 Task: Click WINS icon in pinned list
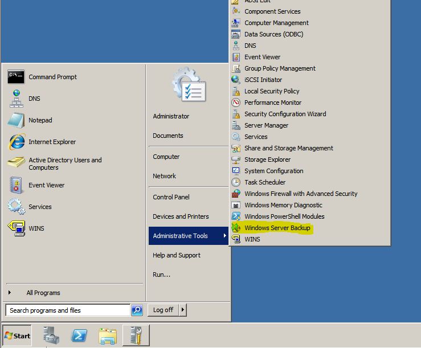[17, 228]
